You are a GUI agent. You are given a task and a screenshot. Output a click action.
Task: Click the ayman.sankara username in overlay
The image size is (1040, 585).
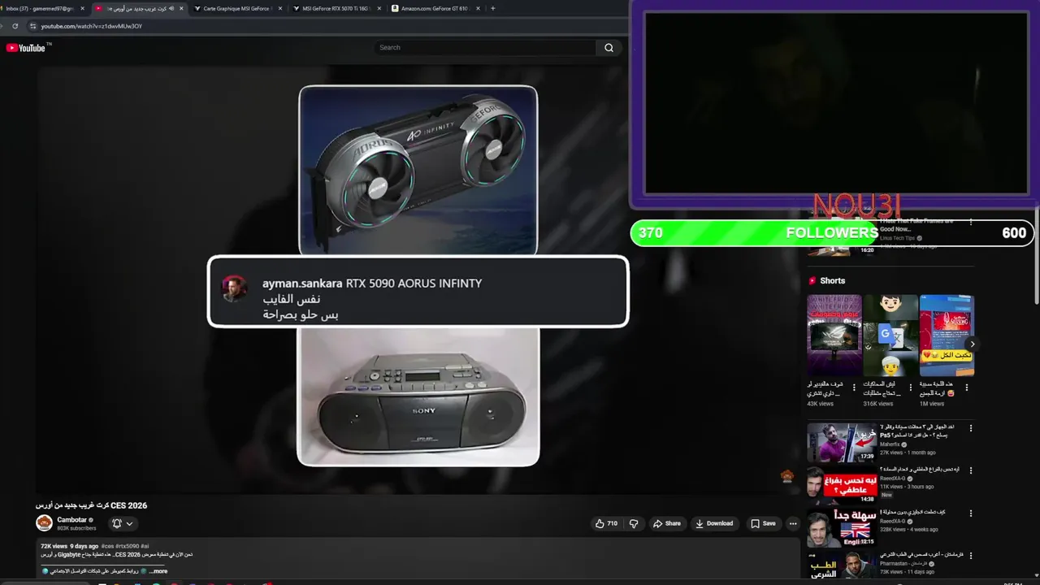pos(302,284)
